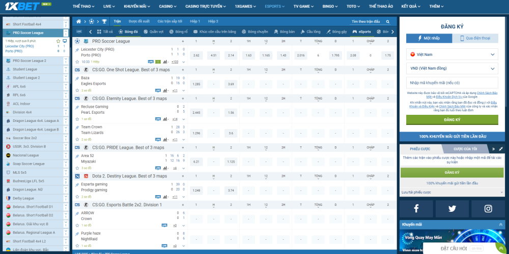Open Student League in sidebar
The height and width of the screenshot is (254, 509).
tap(25, 69)
